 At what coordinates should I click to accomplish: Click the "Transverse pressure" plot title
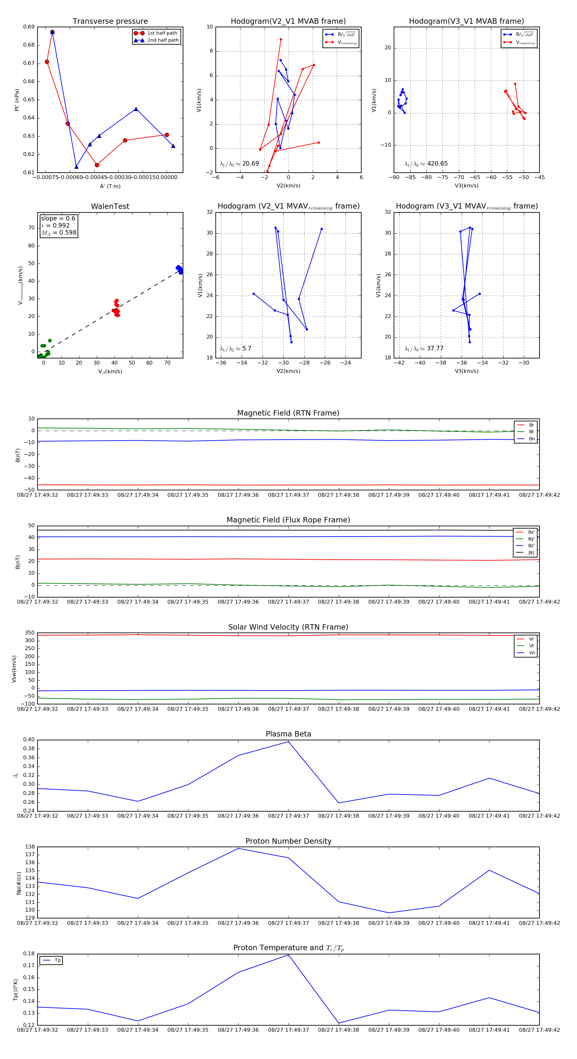[x=110, y=22]
